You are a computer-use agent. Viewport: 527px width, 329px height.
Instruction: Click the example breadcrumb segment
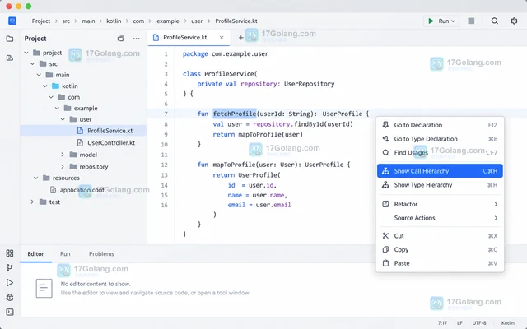[168, 21]
